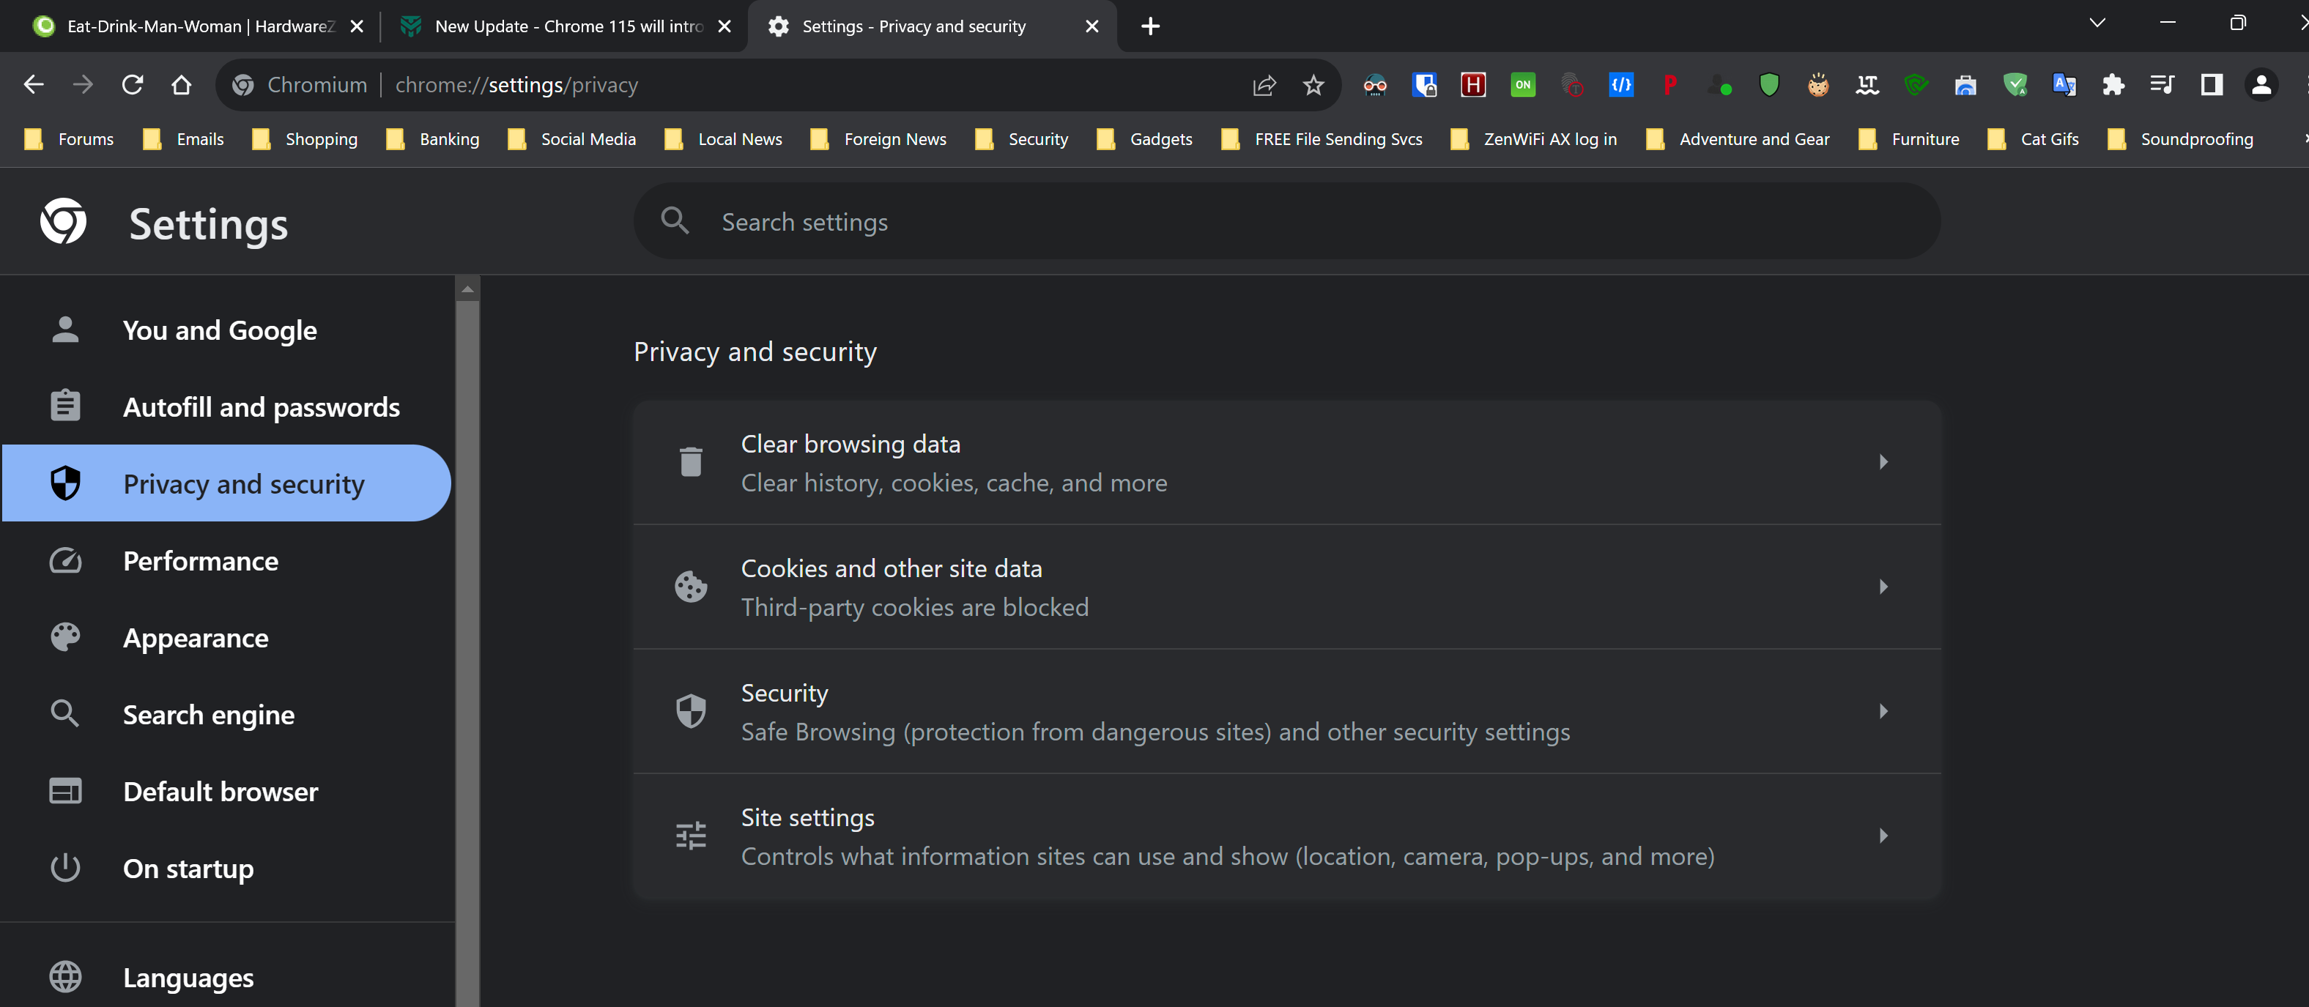This screenshot has width=2309, height=1007.
Task: Click the media controls playlist icon
Action: point(2162,85)
